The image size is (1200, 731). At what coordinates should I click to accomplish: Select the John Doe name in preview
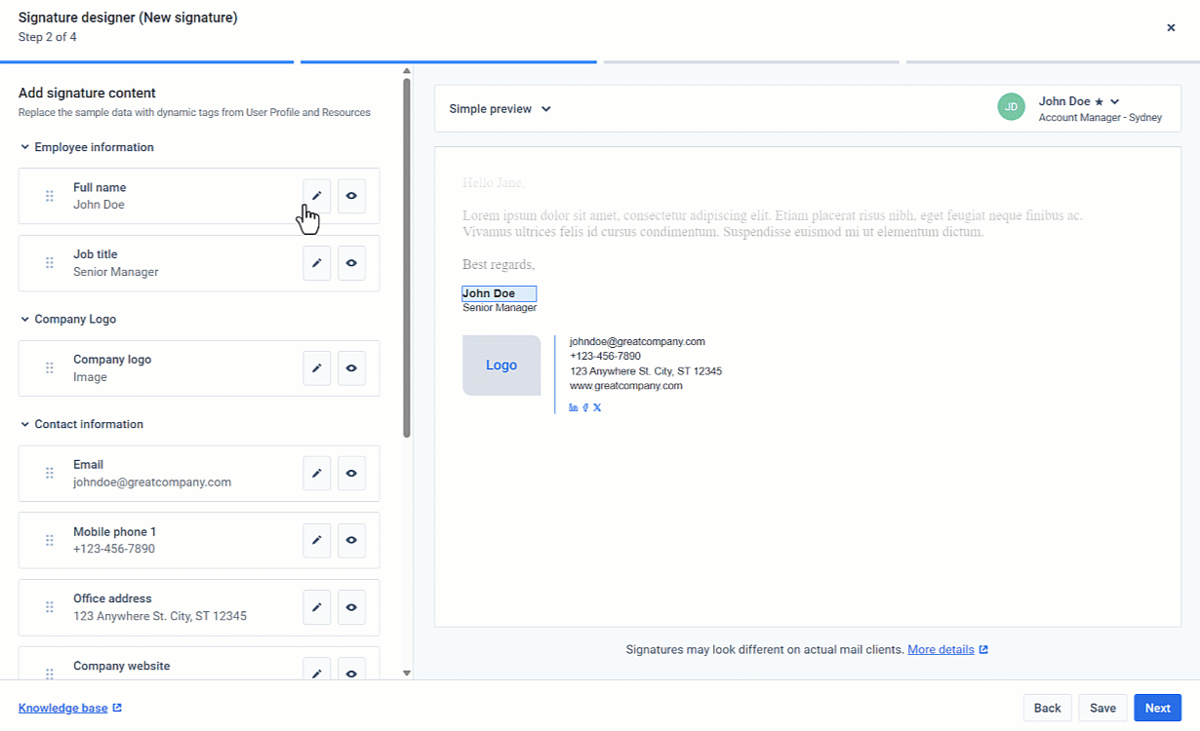point(499,293)
